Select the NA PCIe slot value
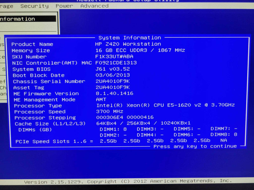Image resolution: width=254 pixels, height=190 pixels. point(224,140)
